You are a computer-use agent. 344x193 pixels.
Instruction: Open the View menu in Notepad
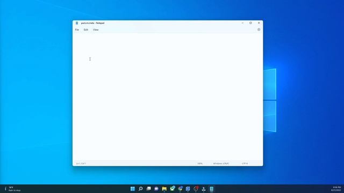pos(96,30)
